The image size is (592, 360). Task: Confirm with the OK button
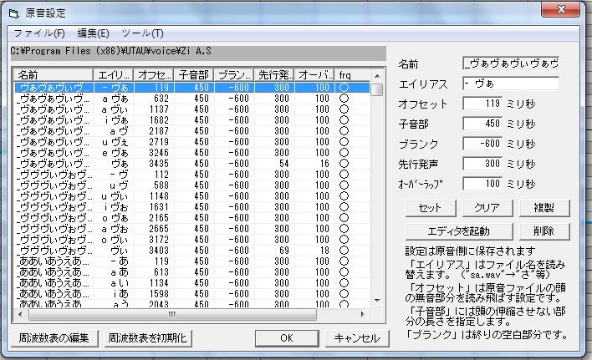pyautogui.click(x=287, y=338)
